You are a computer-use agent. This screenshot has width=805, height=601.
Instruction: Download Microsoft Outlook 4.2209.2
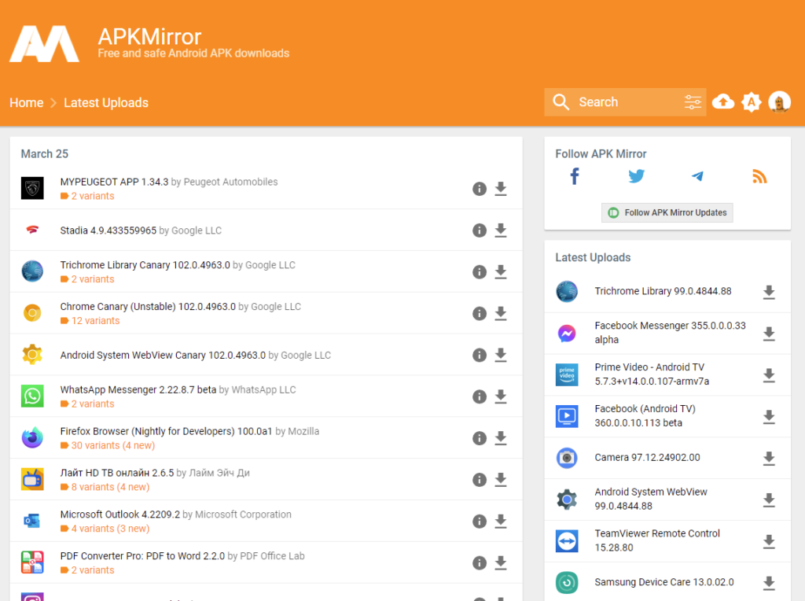tap(501, 522)
